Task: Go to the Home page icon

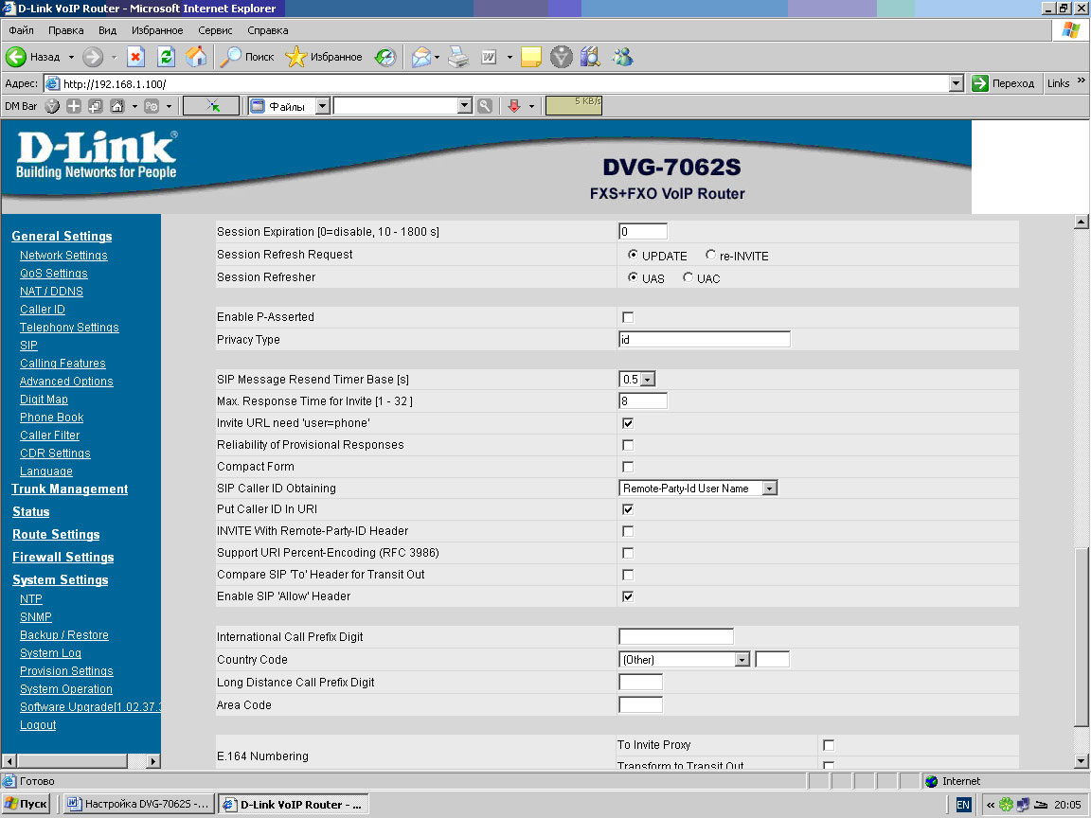Action: 196,57
